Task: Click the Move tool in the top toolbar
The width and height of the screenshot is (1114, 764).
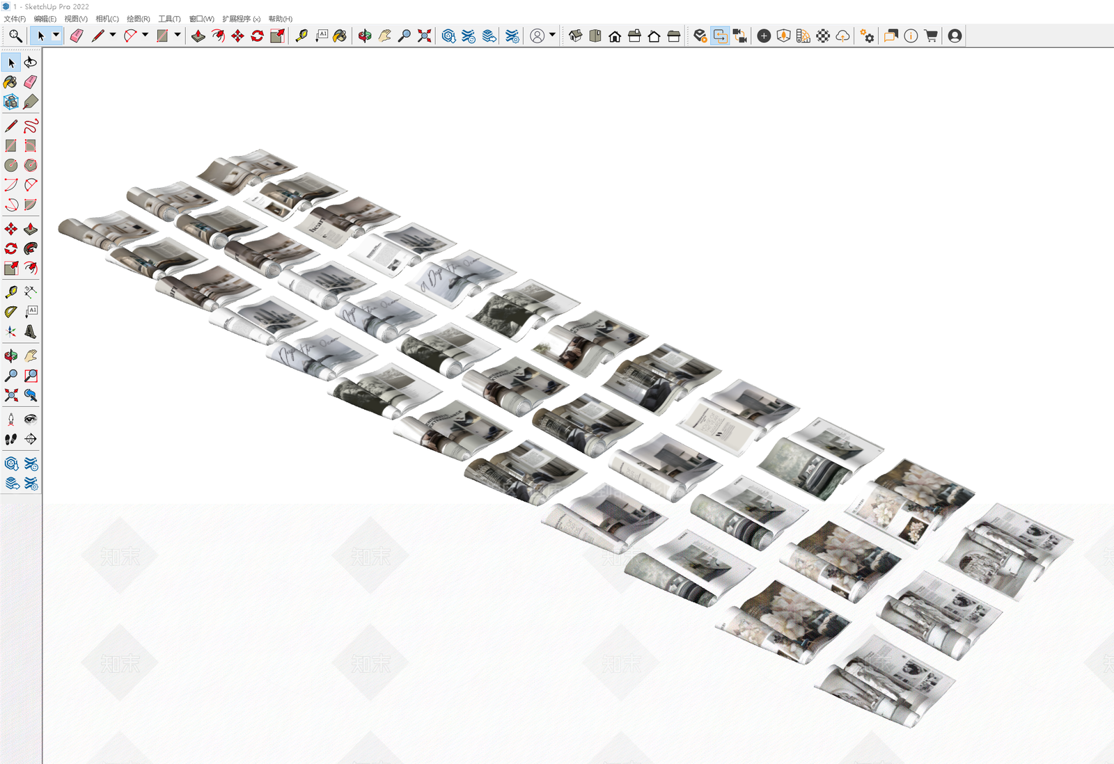Action: click(x=237, y=36)
